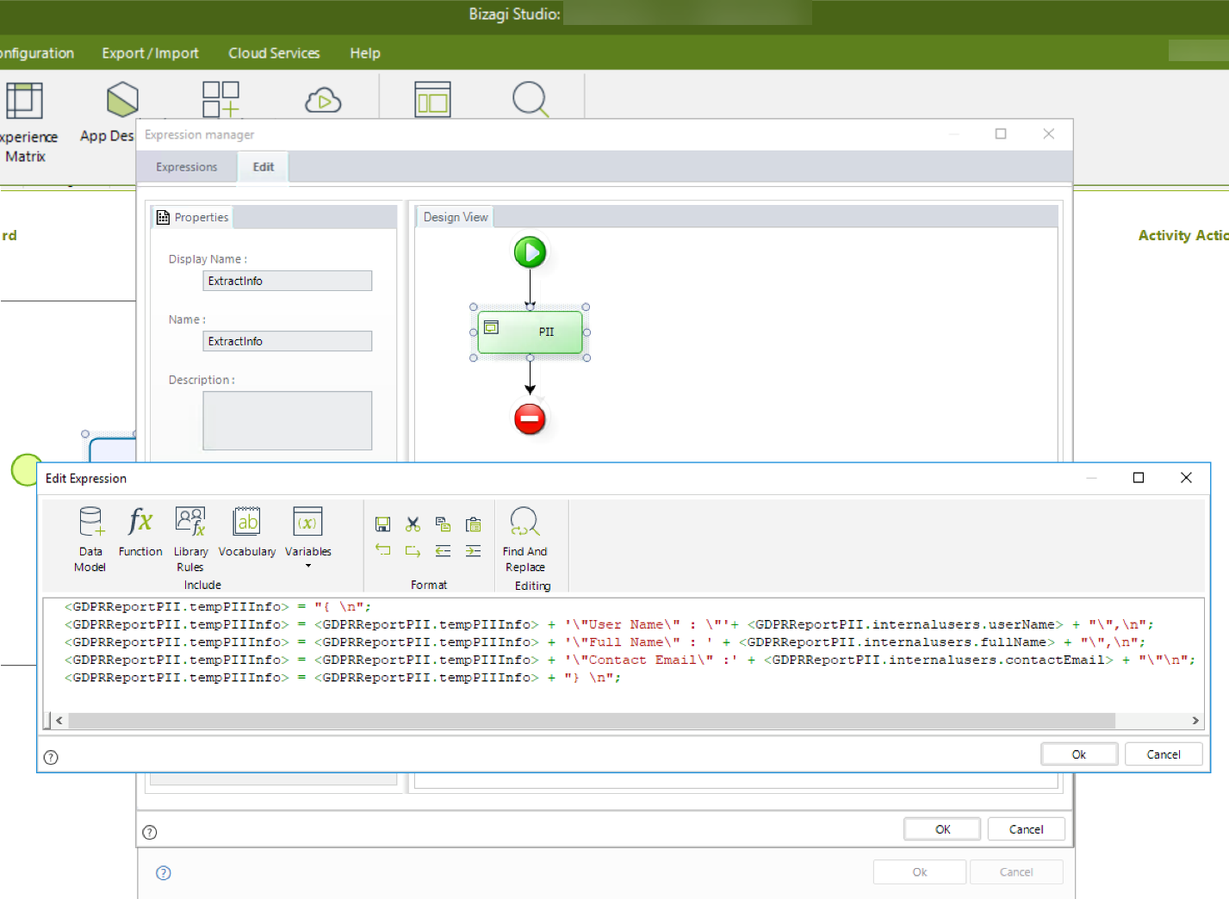1229x899 pixels.
Task: Click the add-module grid icon in the ribbon
Action: coord(221,99)
